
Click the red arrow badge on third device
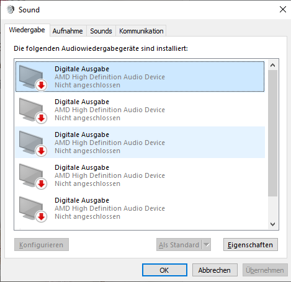42,151
